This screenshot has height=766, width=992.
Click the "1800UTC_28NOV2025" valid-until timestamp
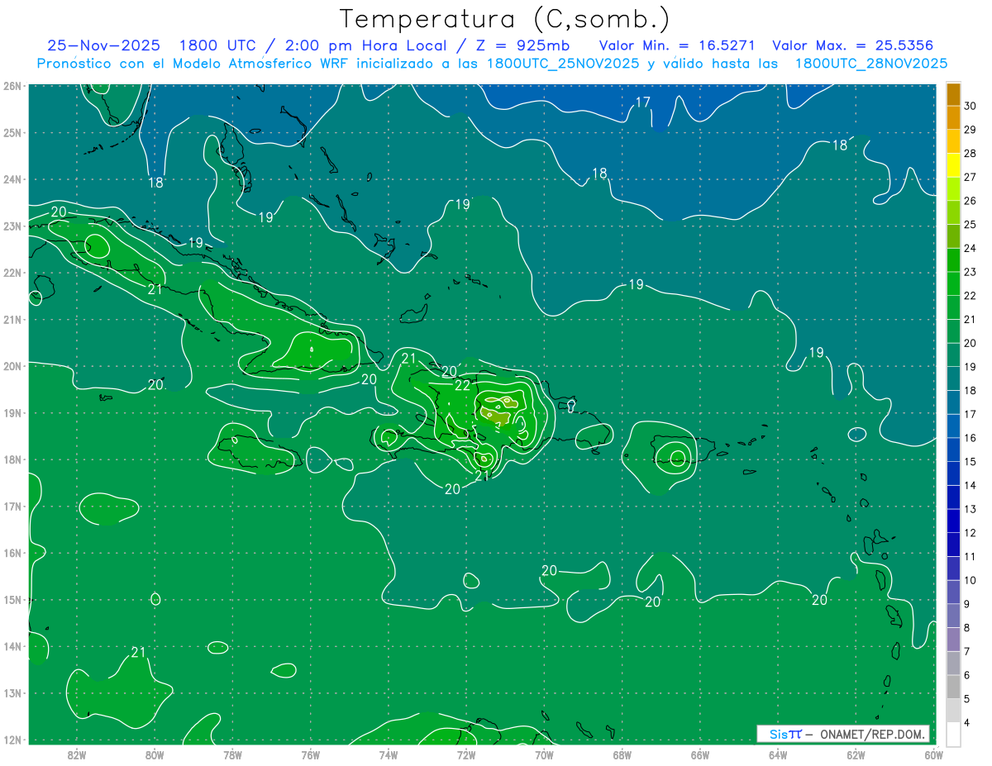pyautogui.click(x=870, y=64)
